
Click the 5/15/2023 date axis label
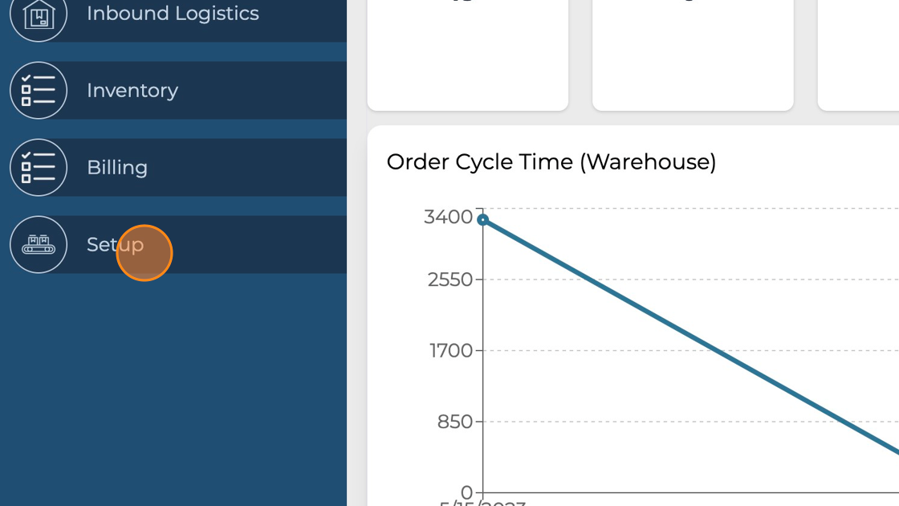(482, 503)
